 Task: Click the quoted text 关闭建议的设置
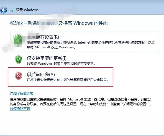tap(135, 104)
